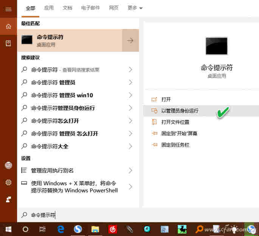Expand chevron for 命令提示符 管理员 suggestion
This screenshot has width=259, height=236.
130,82
